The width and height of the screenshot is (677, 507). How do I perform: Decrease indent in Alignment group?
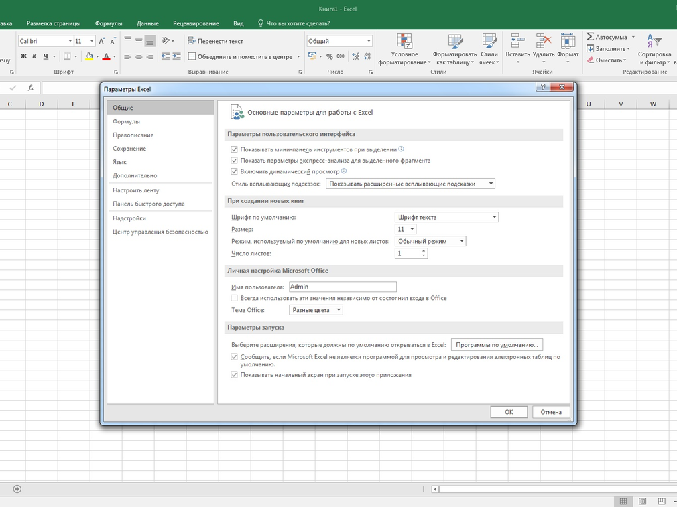[166, 56]
